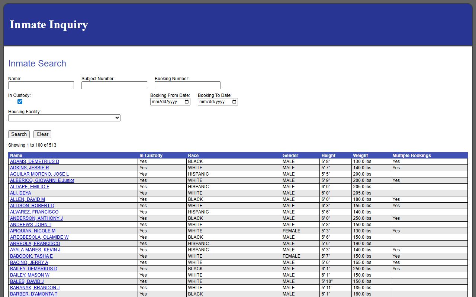The width and height of the screenshot is (476, 297).
Task: Click the Inmate Inquiry page title
Action: pos(49,25)
